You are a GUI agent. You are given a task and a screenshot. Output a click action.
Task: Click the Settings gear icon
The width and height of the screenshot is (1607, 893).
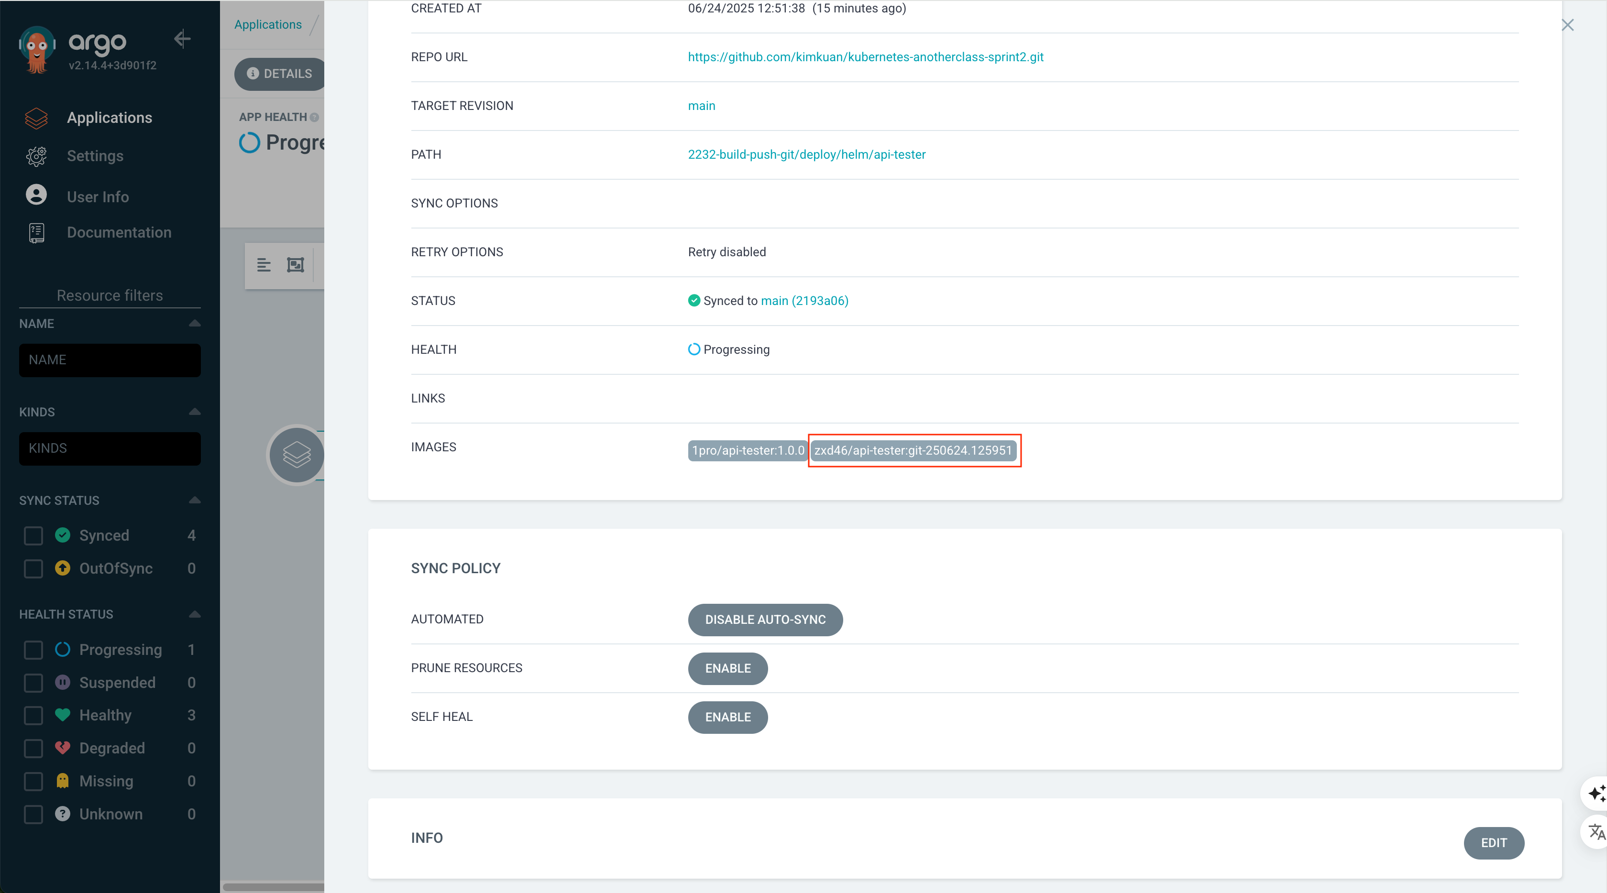click(36, 156)
